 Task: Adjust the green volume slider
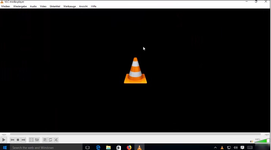pyautogui.click(x=262, y=141)
